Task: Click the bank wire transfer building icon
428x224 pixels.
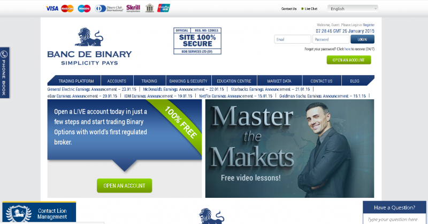Action: click(x=150, y=8)
